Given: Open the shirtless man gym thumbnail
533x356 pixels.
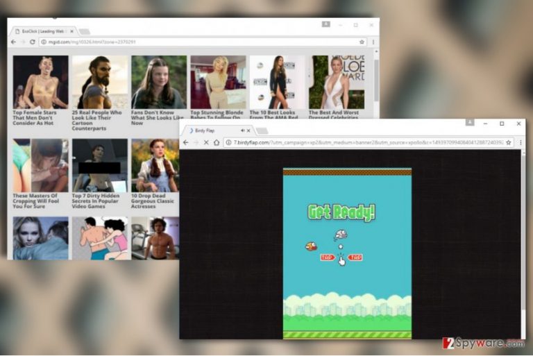Looking at the screenshot, I should [x=155, y=238].
